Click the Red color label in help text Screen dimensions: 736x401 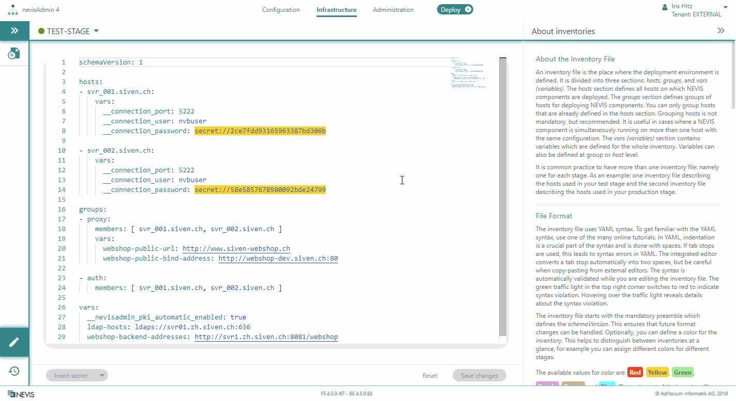coord(635,373)
